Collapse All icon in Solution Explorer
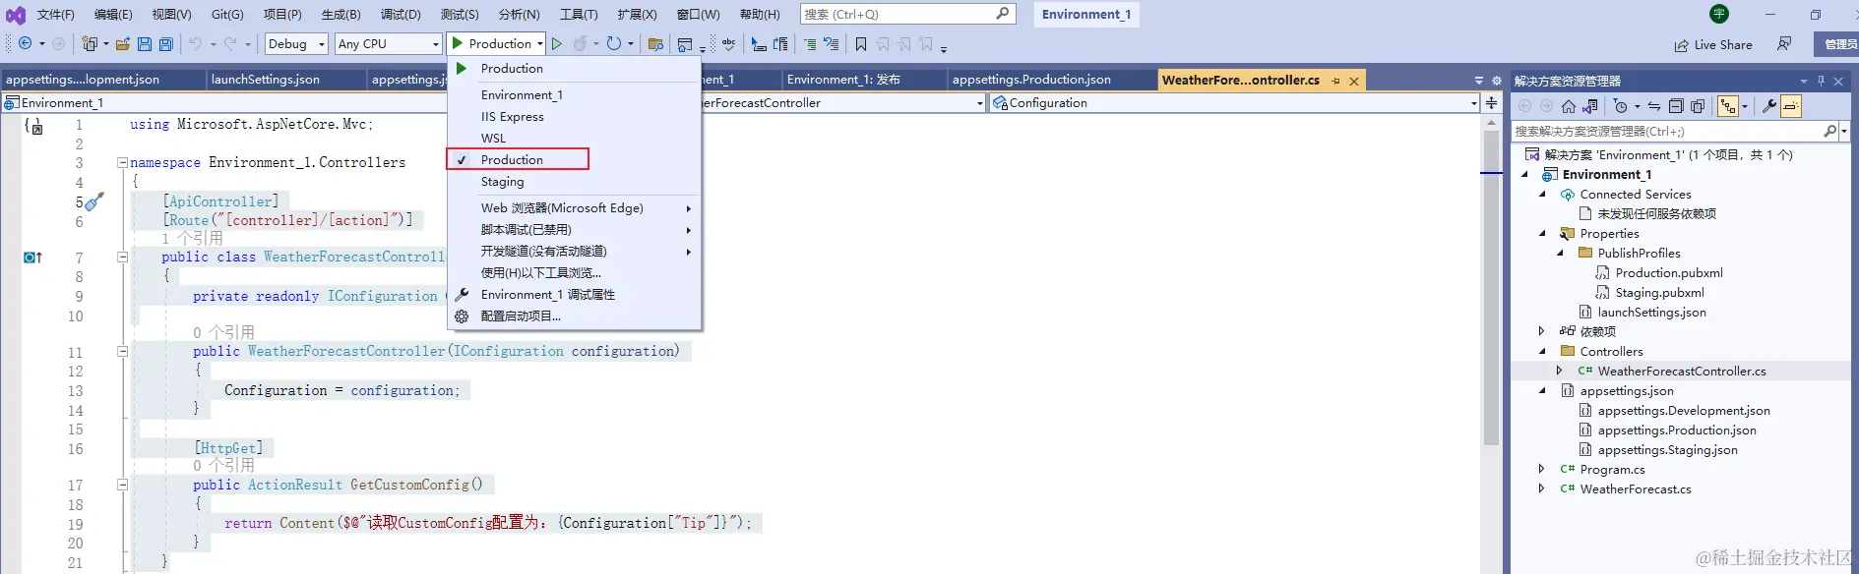1859x574 pixels. tap(1676, 106)
